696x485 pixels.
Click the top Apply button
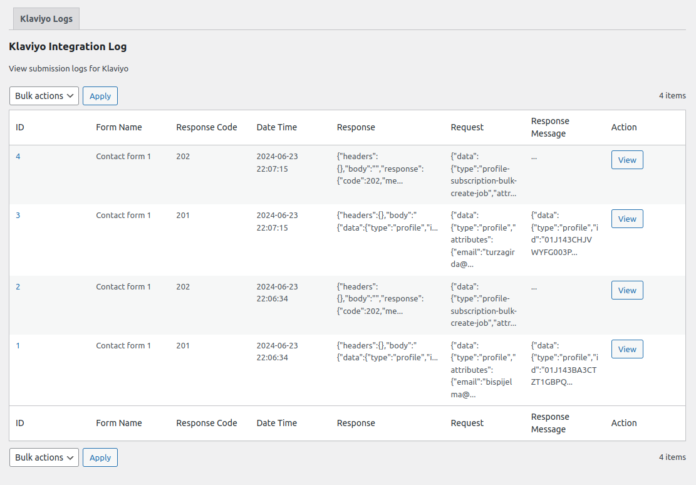(x=100, y=96)
